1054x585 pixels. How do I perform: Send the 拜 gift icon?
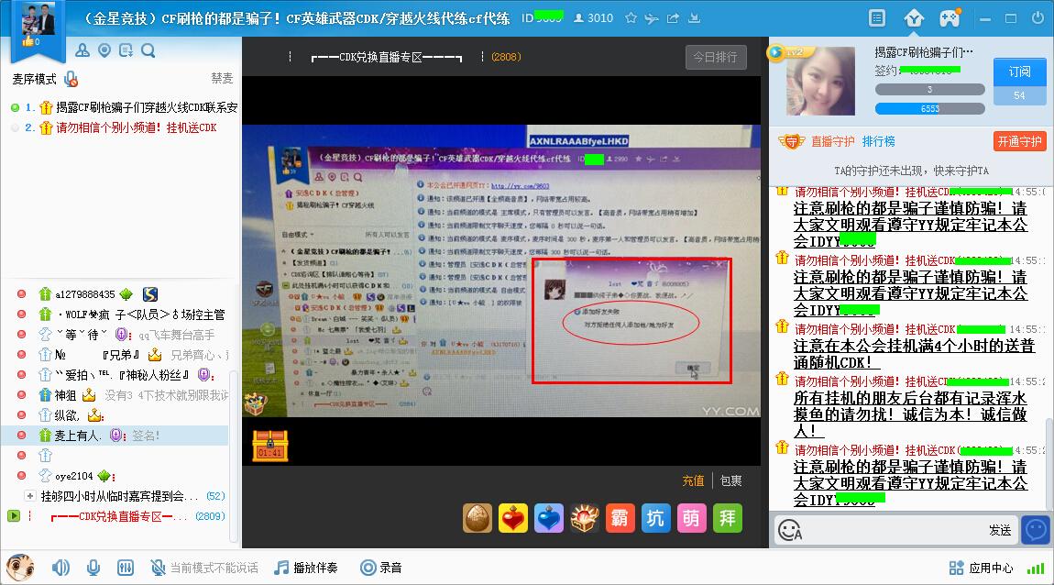(728, 518)
